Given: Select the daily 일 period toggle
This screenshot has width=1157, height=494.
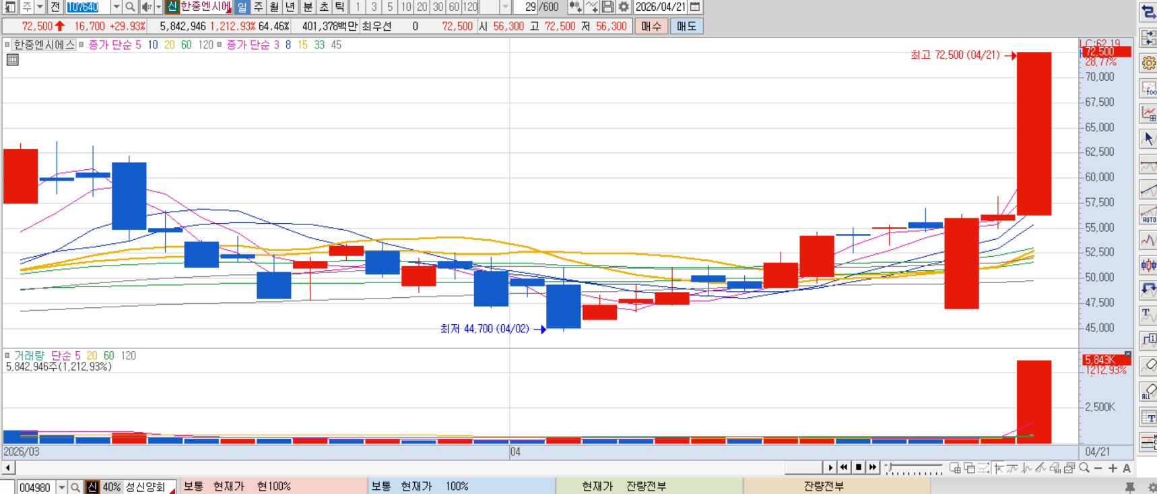Looking at the screenshot, I should 242,7.
